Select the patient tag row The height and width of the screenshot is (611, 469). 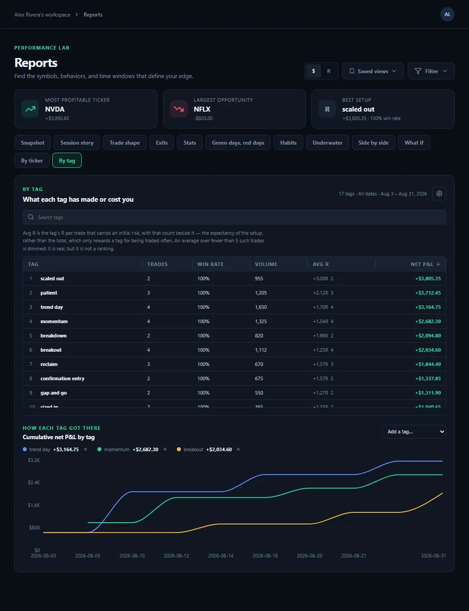tap(234, 293)
